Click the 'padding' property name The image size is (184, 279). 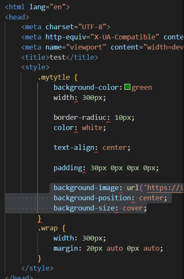[68, 168]
